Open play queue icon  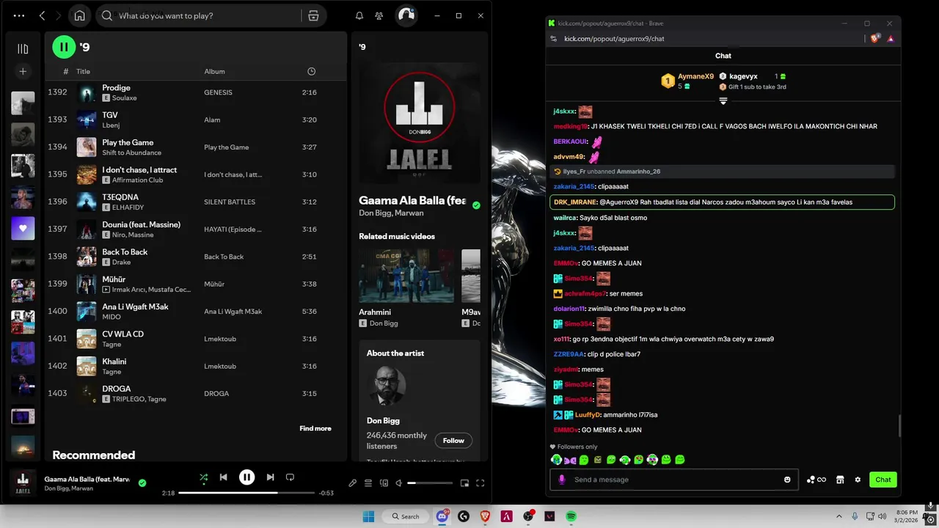pos(368,483)
